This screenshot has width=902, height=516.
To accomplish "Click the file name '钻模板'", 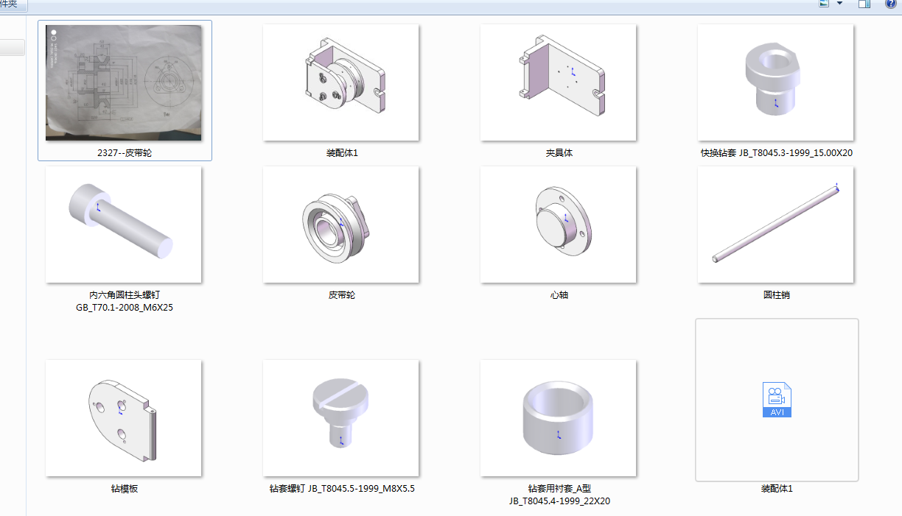I will [125, 489].
